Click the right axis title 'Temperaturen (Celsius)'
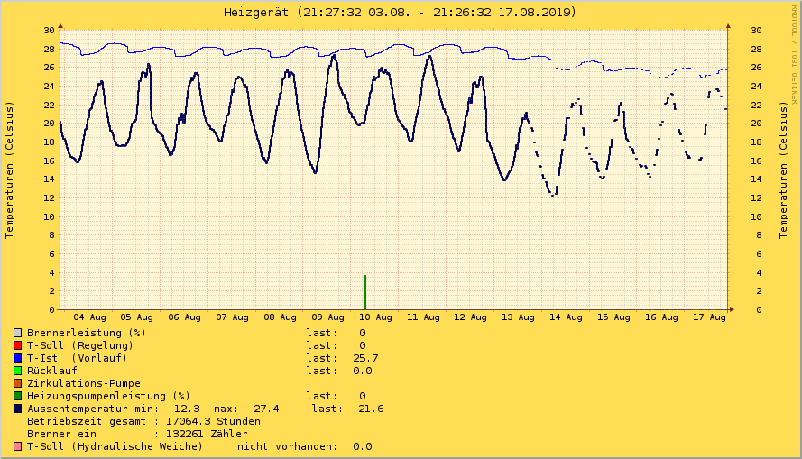Image resolution: width=802 pixels, height=459 pixels. [783, 170]
